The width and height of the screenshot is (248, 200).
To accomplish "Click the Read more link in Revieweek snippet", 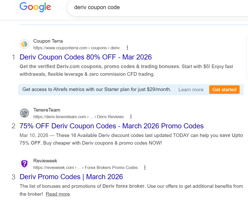I will click(x=57, y=194).
